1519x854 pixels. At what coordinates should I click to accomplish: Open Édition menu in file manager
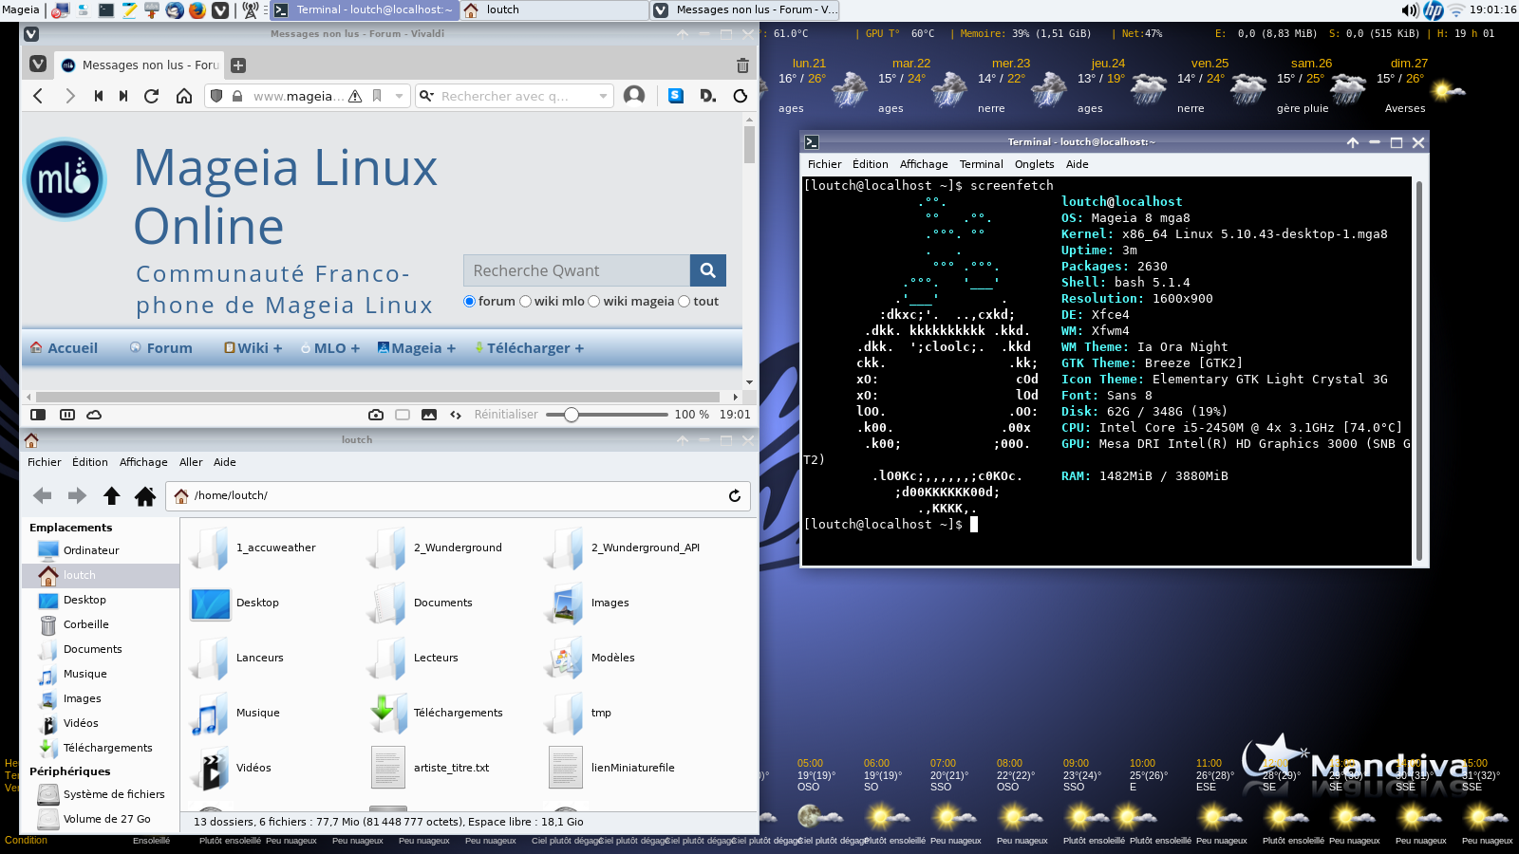point(90,462)
